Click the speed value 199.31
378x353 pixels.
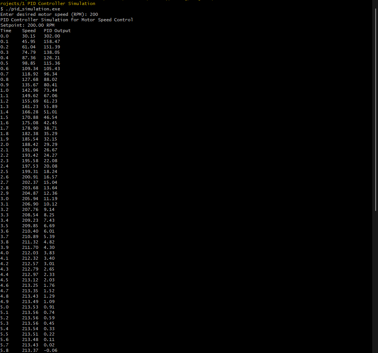coord(30,171)
